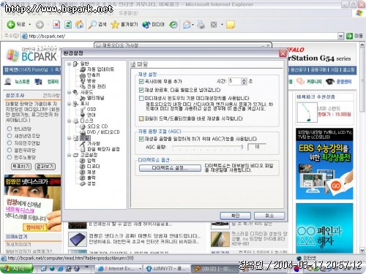
Task: Choose 새천년민주당 poll radio button
Action: (10, 136)
